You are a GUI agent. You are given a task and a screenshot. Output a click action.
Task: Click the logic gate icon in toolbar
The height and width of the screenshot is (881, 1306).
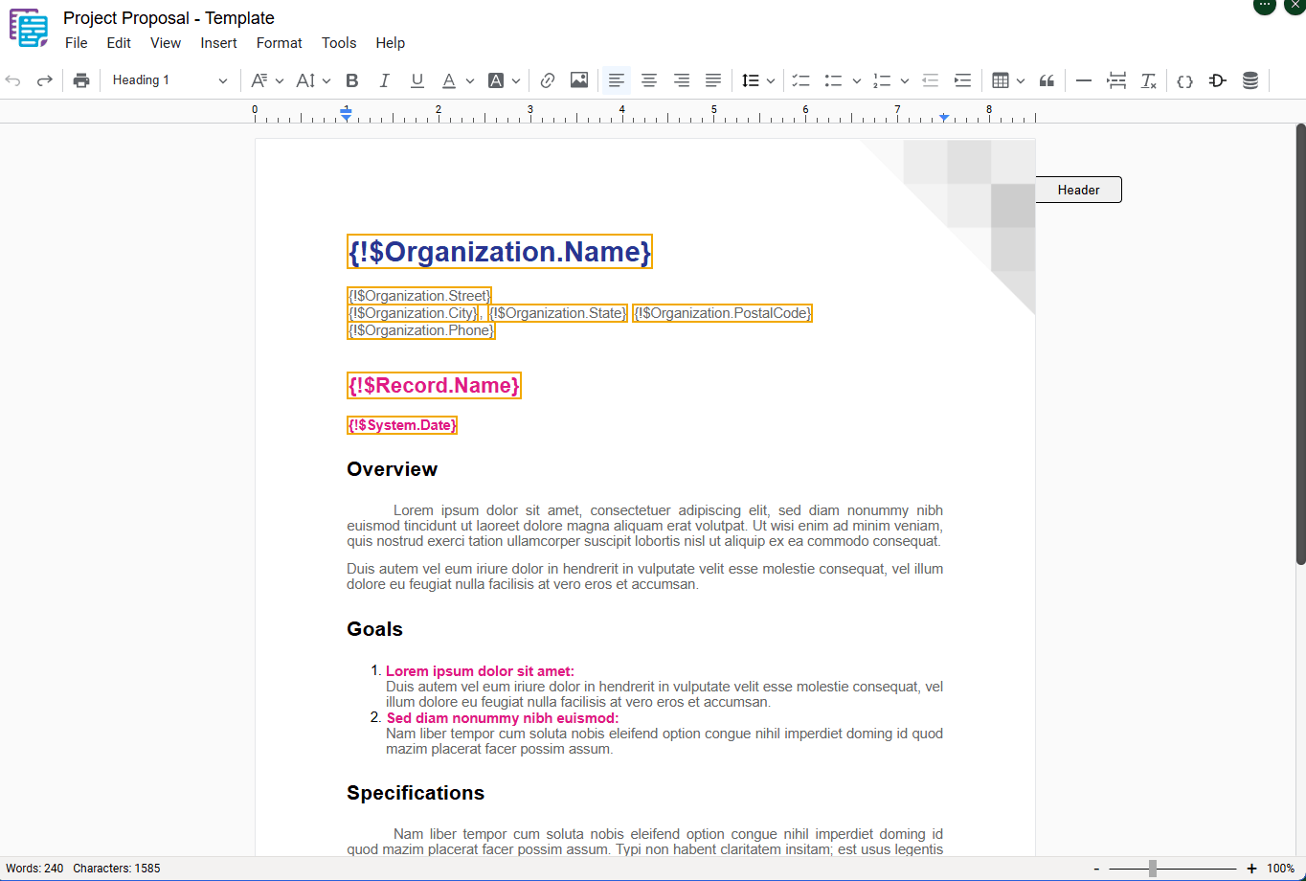[1217, 80]
